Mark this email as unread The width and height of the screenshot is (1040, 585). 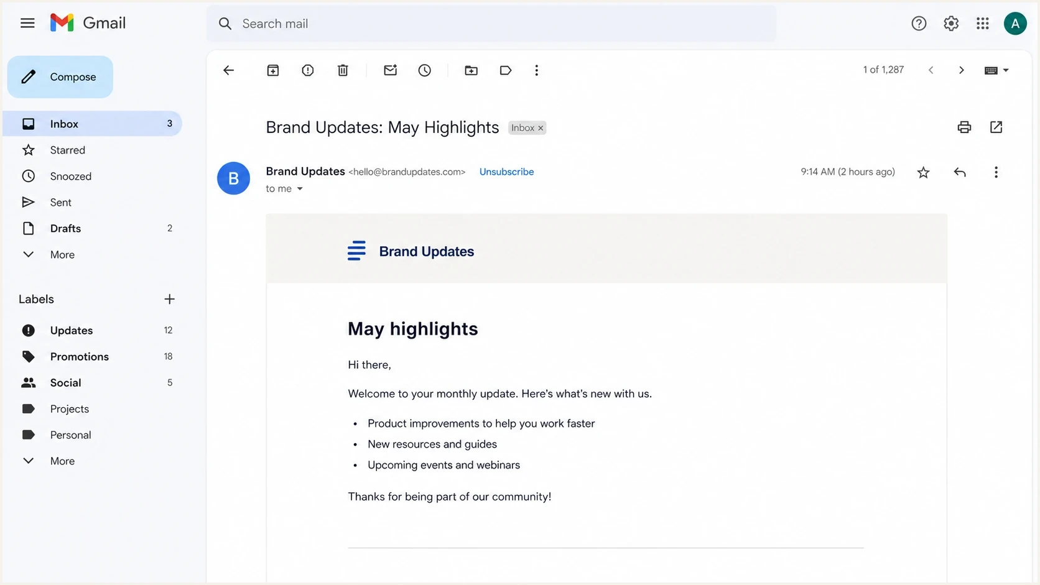tap(390, 70)
